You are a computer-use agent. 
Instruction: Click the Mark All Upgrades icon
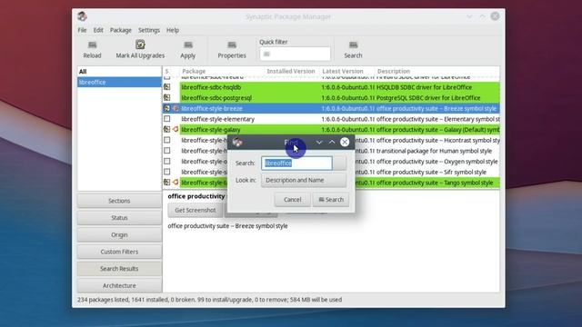pyautogui.click(x=140, y=45)
